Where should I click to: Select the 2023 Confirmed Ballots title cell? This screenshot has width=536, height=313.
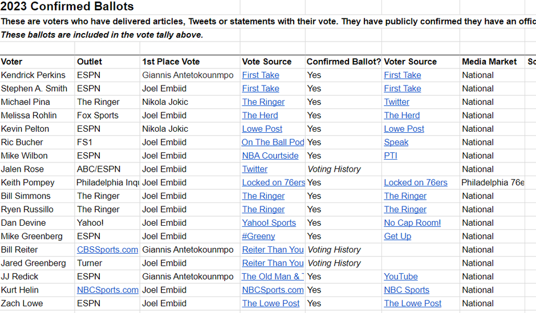67,7
